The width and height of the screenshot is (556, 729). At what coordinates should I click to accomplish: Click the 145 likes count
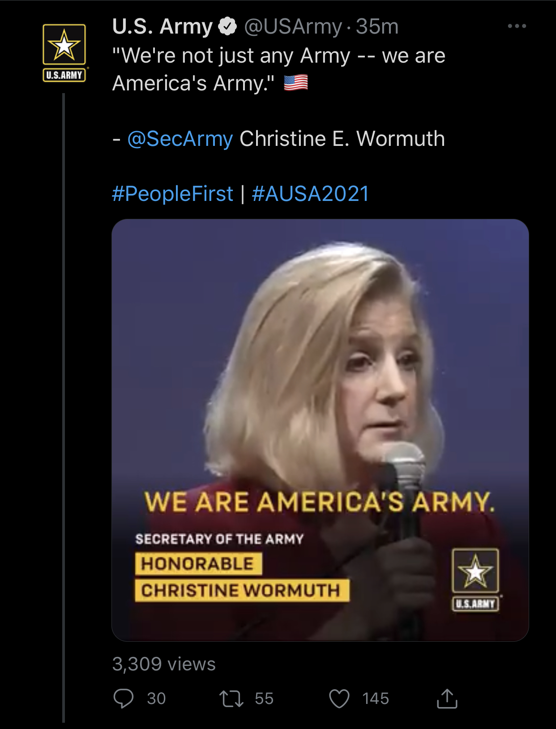[376, 699]
